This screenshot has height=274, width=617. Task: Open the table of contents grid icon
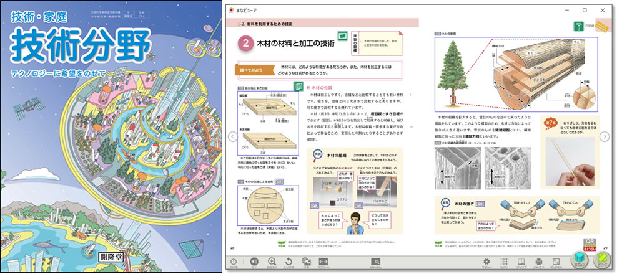(x=504, y=262)
